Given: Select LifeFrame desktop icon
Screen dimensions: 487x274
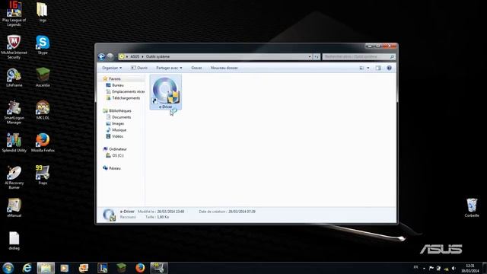Looking at the screenshot, I should [x=14, y=78].
